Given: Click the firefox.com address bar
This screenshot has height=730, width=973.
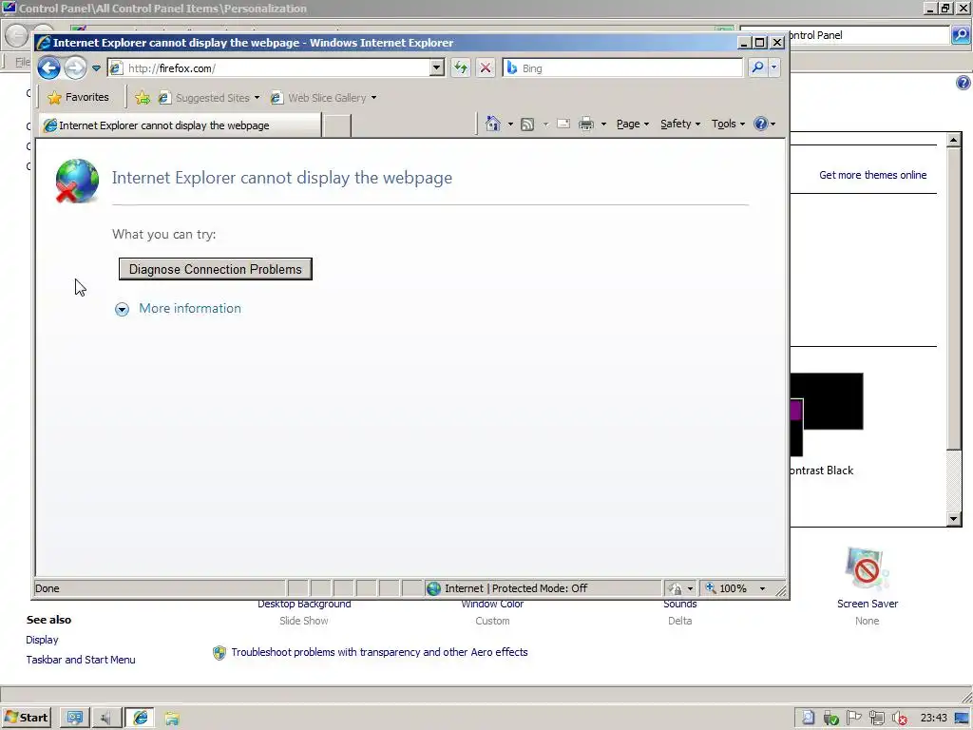Looking at the screenshot, I should [269, 68].
